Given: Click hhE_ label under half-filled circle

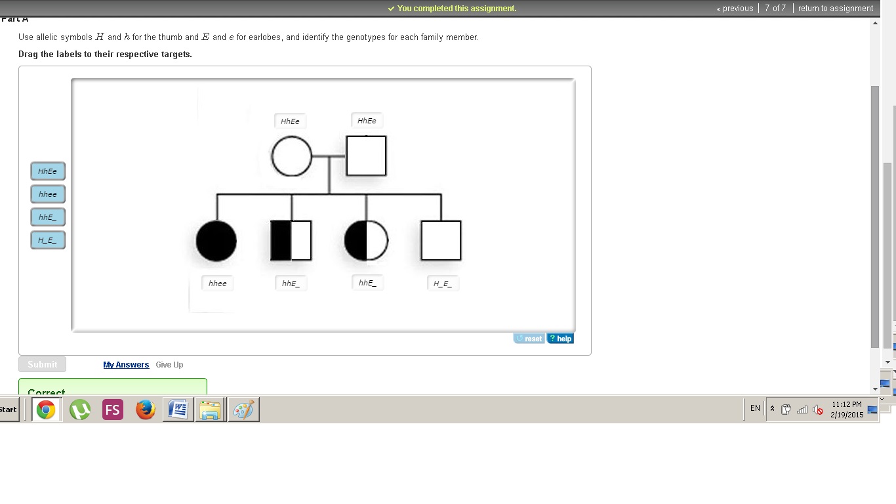Looking at the screenshot, I should click(368, 282).
